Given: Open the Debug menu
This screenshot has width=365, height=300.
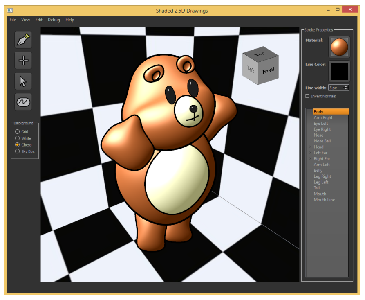Looking at the screenshot, I should [x=54, y=20].
